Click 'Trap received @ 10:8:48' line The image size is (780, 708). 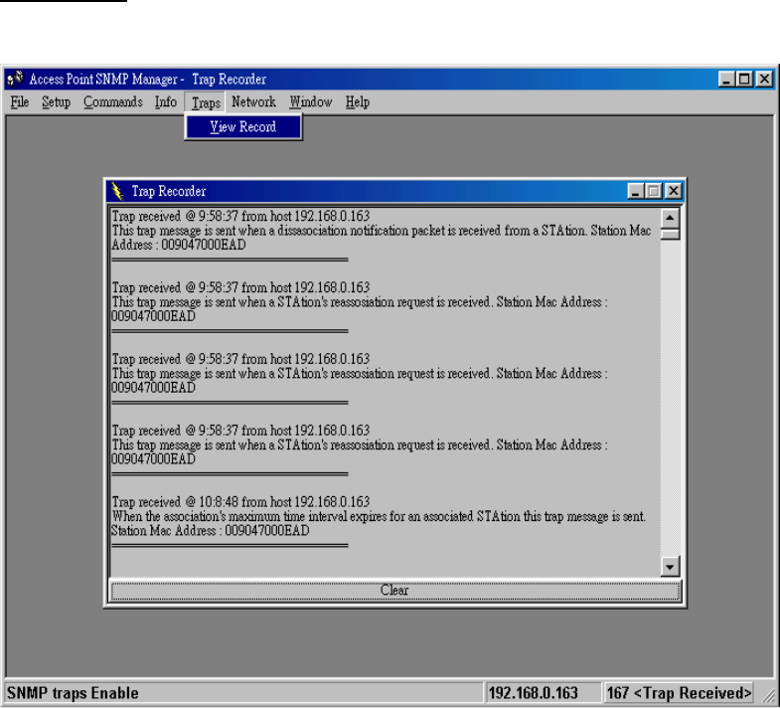point(240,502)
